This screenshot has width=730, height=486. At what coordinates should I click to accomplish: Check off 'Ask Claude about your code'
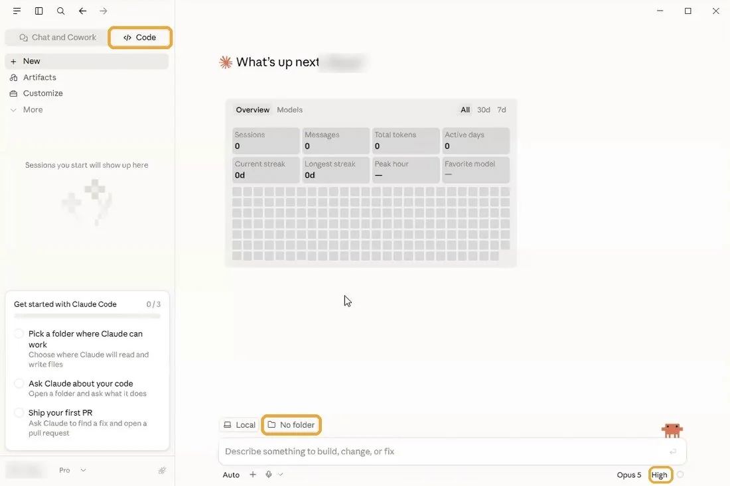coord(19,383)
